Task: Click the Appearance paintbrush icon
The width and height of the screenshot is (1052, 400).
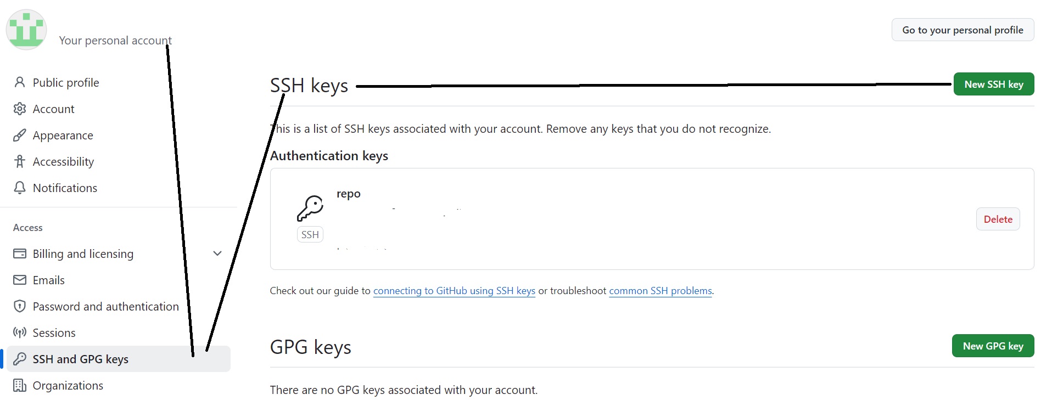Action: tap(20, 135)
